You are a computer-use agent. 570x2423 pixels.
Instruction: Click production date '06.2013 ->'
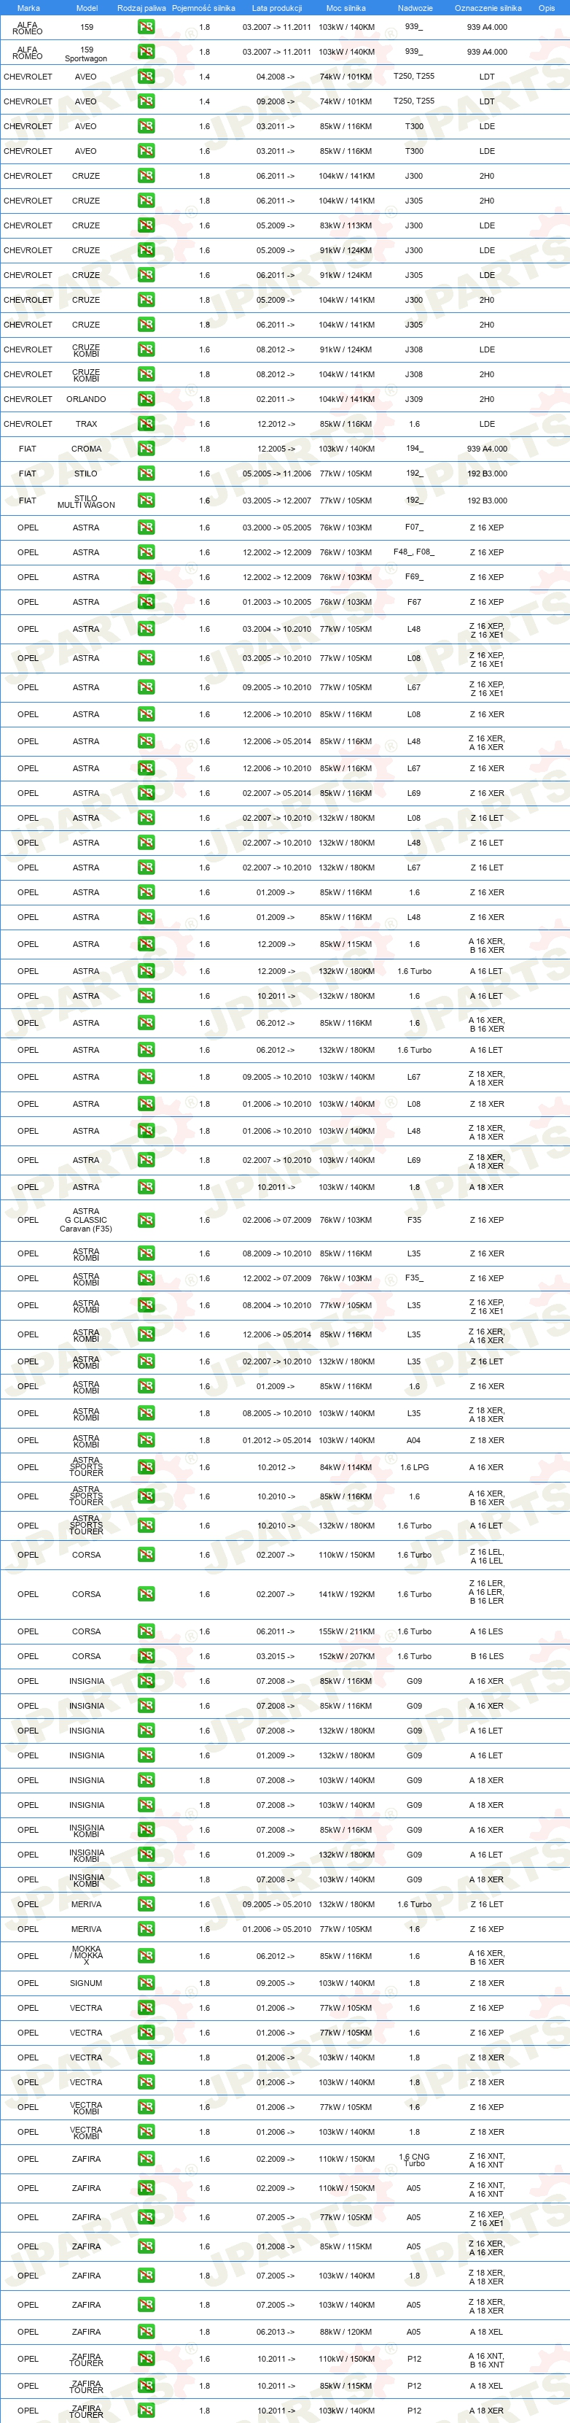[x=275, y=2332]
